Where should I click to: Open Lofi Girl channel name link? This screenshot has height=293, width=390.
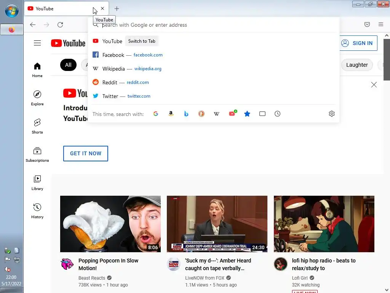click(x=300, y=278)
